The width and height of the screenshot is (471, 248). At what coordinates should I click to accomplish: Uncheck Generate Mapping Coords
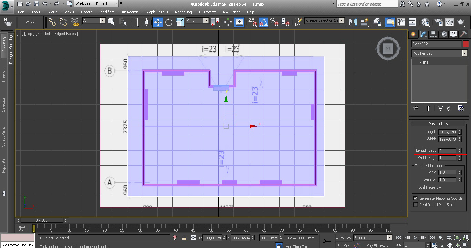[415, 198]
